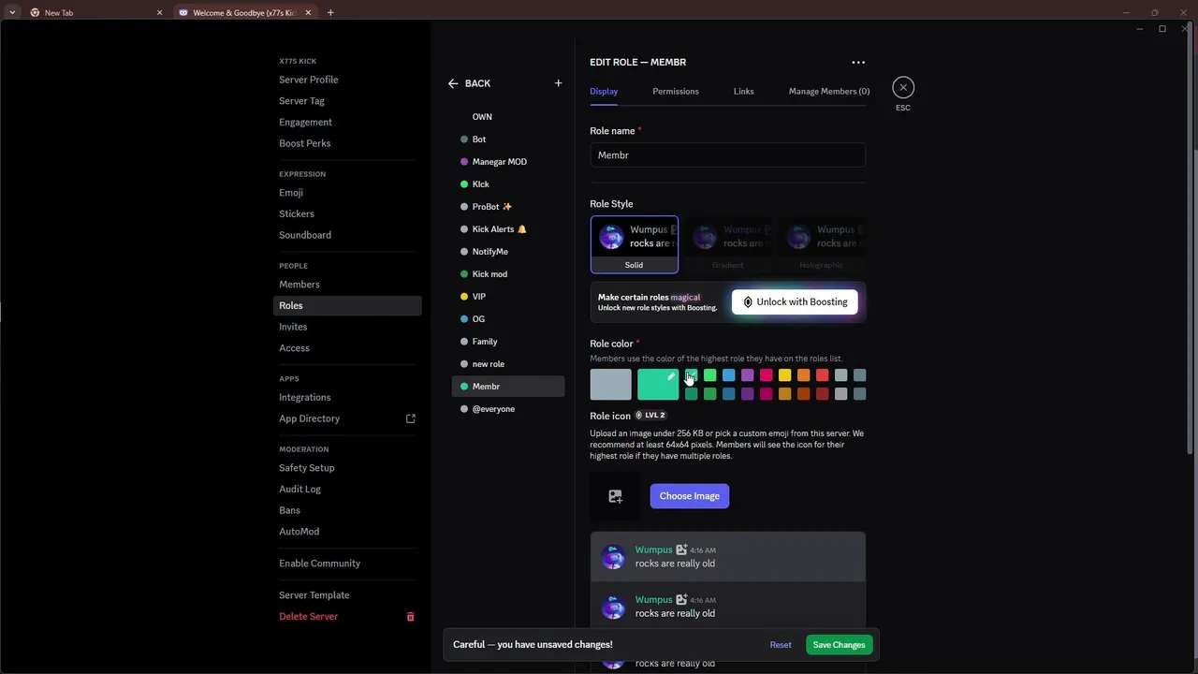
Task: Choose the yellow color swatch
Action: click(784, 375)
